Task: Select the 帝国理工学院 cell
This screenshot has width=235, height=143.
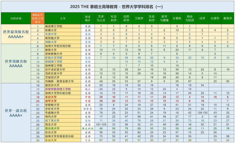Action: point(63,62)
